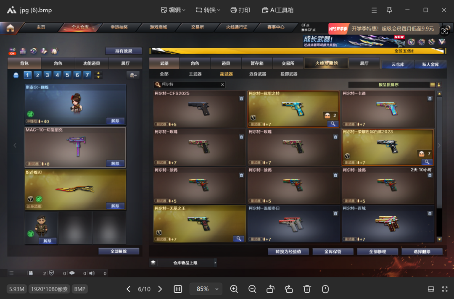
Task: Click the inventory scrollbar down arrow
Action: (439, 239)
